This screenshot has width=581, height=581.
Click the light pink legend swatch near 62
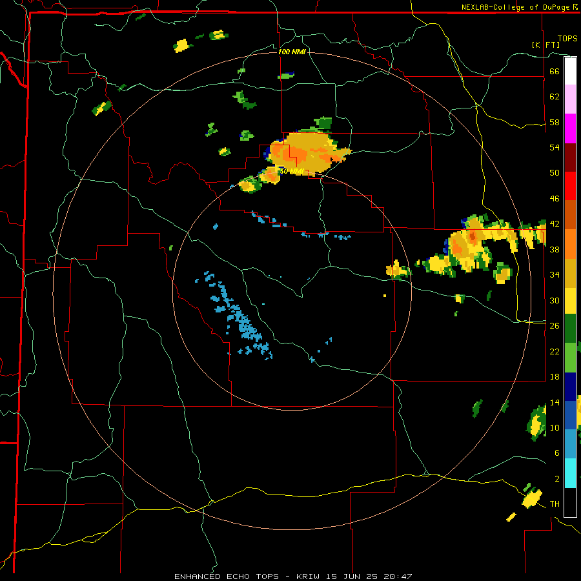click(570, 99)
